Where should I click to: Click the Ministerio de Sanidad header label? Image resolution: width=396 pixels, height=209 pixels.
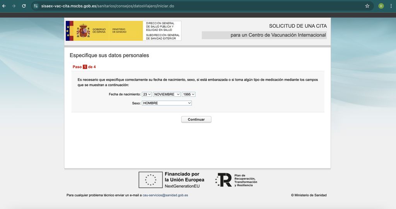[119, 31]
